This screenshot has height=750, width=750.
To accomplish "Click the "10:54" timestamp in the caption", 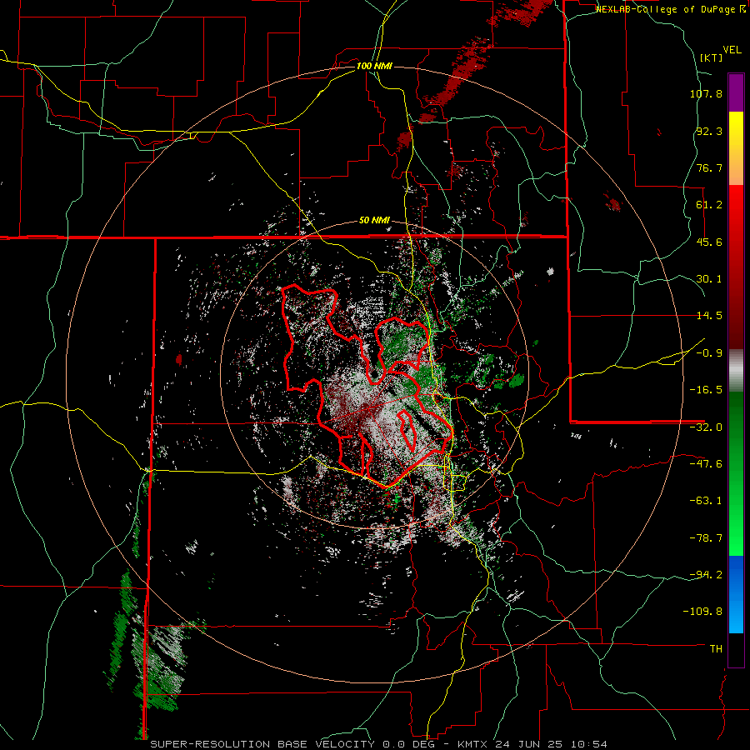I will (591, 744).
